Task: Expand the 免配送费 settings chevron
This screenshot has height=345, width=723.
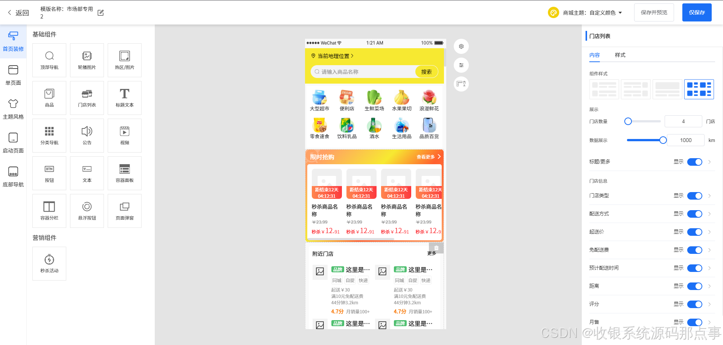Action: pos(709,250)
